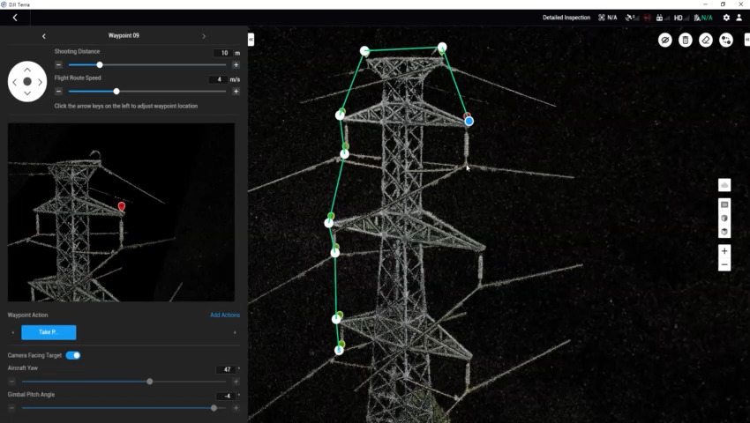Open the user account icon
Image resolution: width=750 pixels, height=423 pixels.
click(x=739, y=18)
